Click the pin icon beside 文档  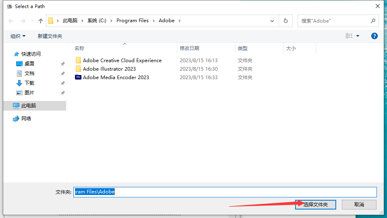click(63, 73)
